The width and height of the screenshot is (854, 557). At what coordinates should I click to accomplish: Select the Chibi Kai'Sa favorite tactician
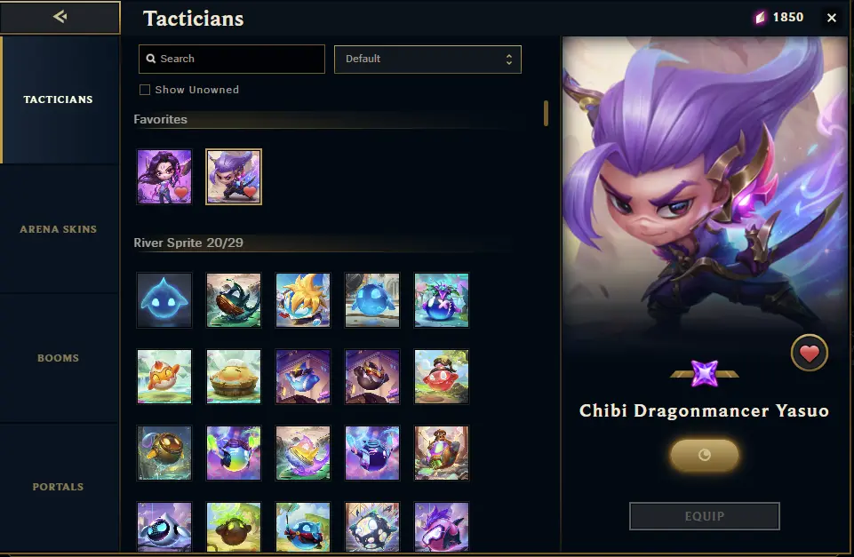(x=164, y=177)
